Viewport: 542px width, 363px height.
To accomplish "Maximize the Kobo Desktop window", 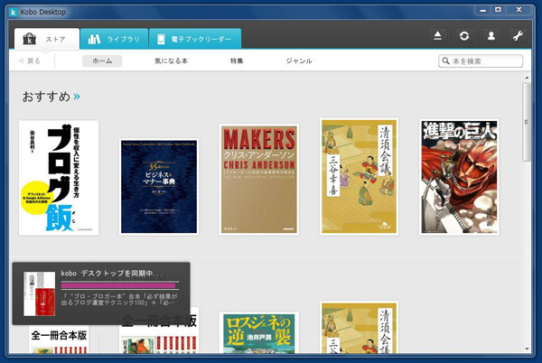I will click(498, 10).
